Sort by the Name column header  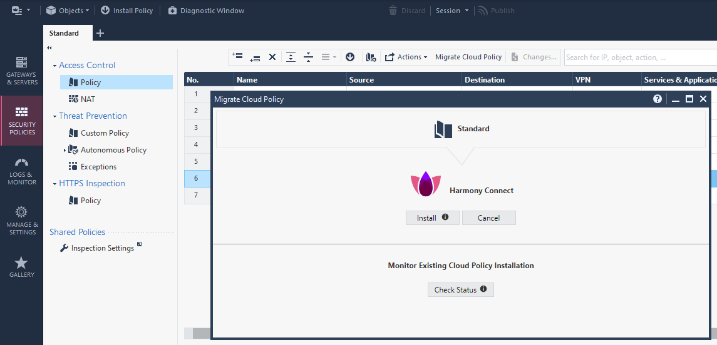(291, 79)
